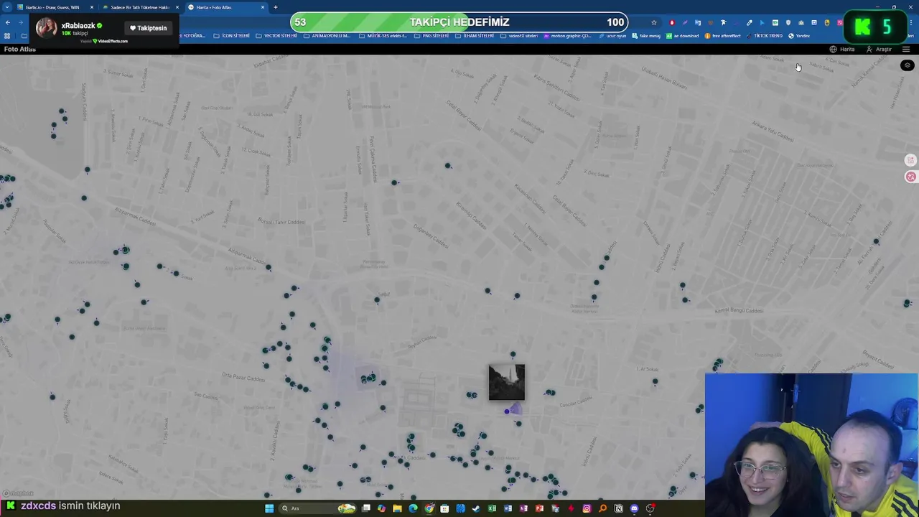
Task: Open the İLHAM SİTELERİ bookmark folder
Action: pos(475,36)
